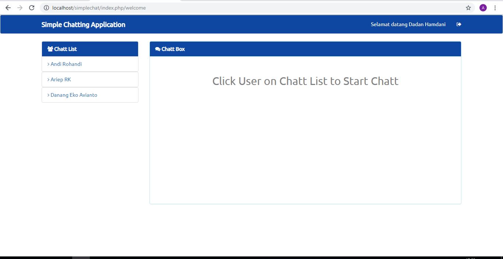This screenshot has height=259, width=503.
Task: Click the 'Click User on Chatt List' message
Action: [x=305, y=81]
